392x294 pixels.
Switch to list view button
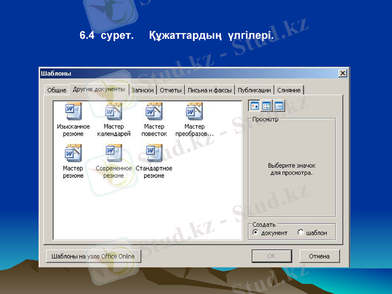click(x=267, y=105)
